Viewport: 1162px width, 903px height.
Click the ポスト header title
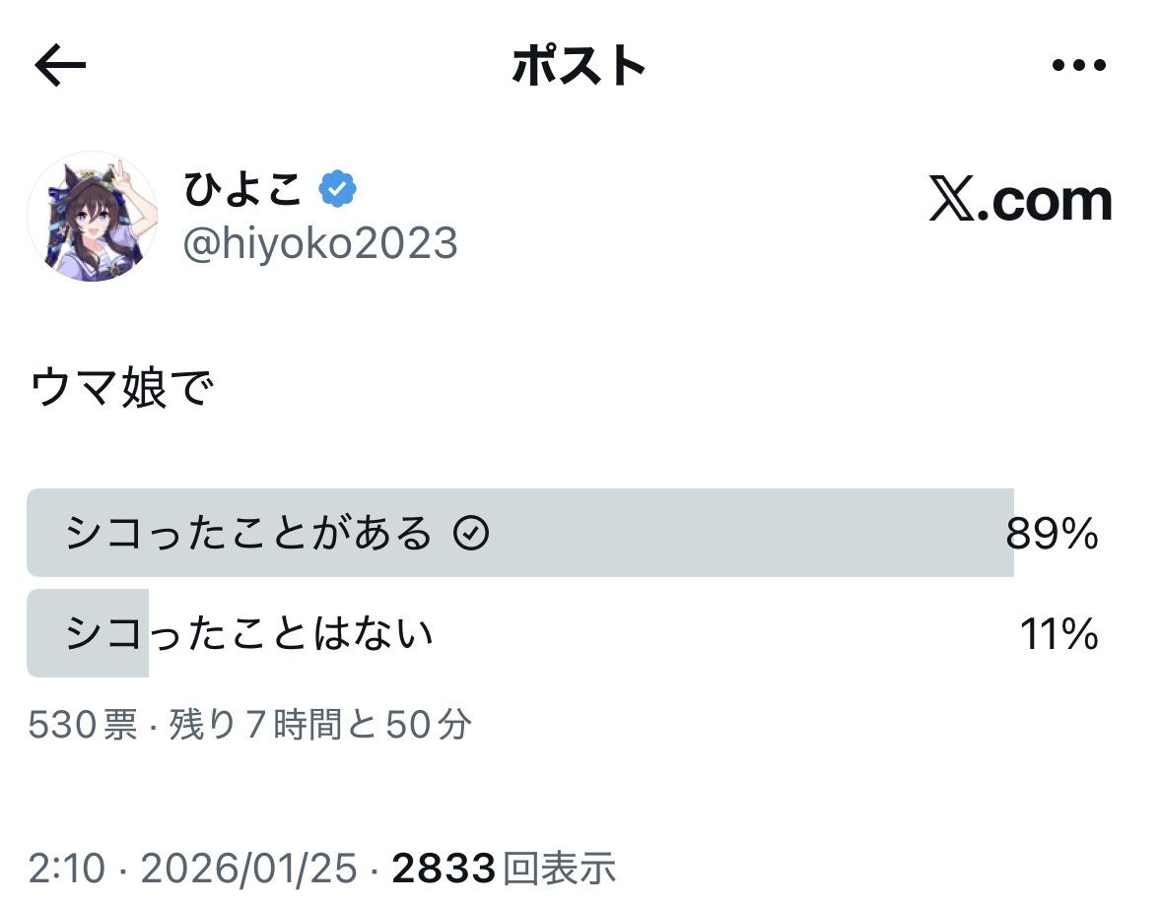coord(580,66)
